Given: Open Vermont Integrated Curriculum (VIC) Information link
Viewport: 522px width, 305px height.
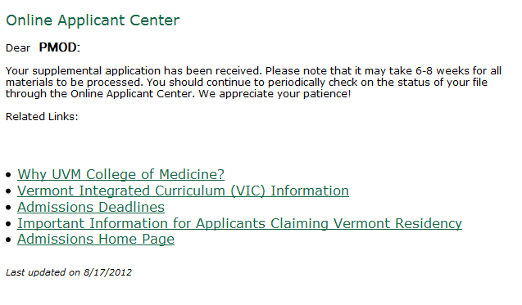Looking at the screenshot, I should pyautogui.click(x=183, y=191).
